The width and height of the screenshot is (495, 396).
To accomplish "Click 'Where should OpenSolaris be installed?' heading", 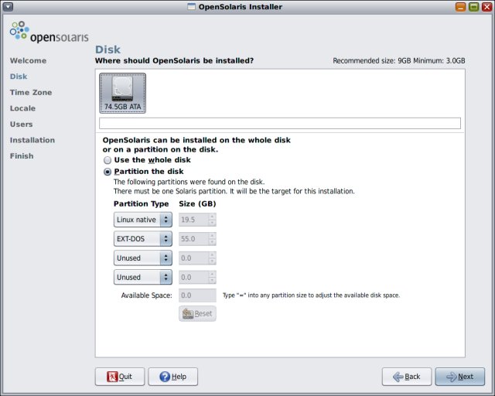I will [174, 60].
